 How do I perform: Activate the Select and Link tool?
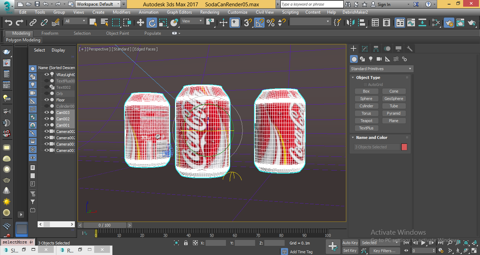33,23
